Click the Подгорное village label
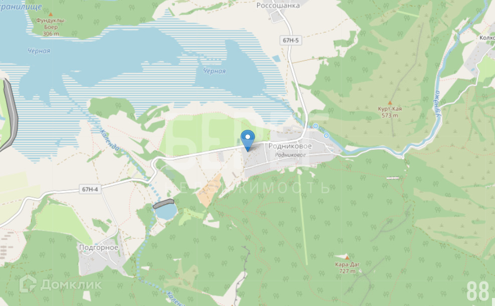The height and width of the screenshot is (306, 495). pos(99,247)
